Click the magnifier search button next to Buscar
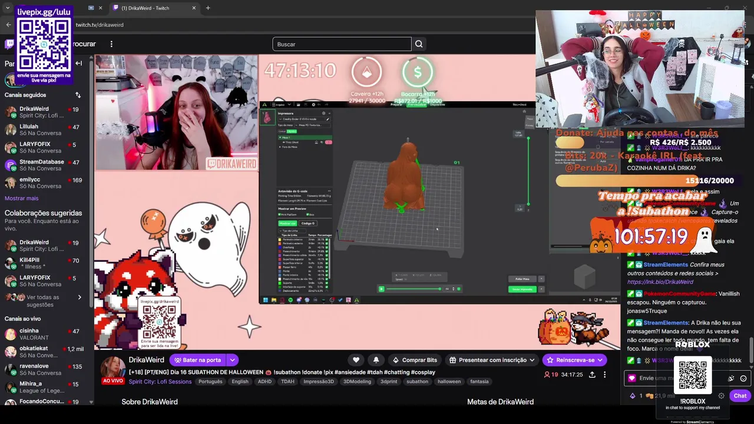This screenshot has height=424, width=754. [419, 44]
